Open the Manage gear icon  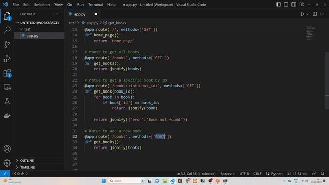point(7,163)
